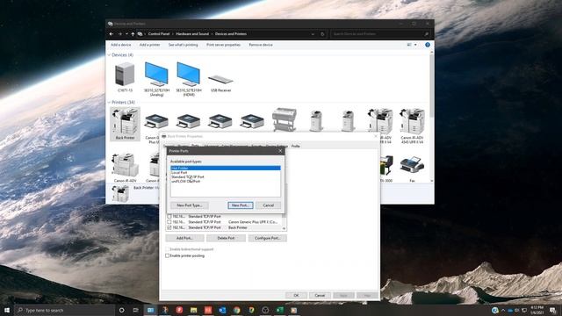Image resolution: width=562 pixels, height=316 pixels.
Task: Close the Printer Ports dialog
Action: coord(280,151)
